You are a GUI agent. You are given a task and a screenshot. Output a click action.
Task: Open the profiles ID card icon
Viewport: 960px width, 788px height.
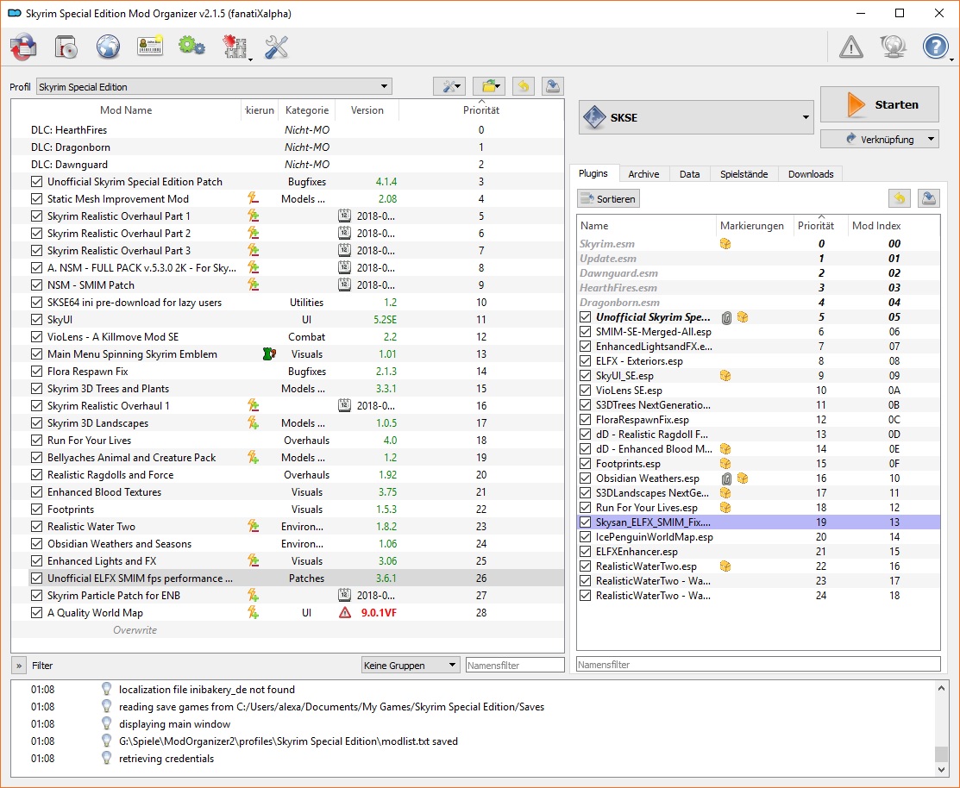pyautogui.click(x=150, y=47)
